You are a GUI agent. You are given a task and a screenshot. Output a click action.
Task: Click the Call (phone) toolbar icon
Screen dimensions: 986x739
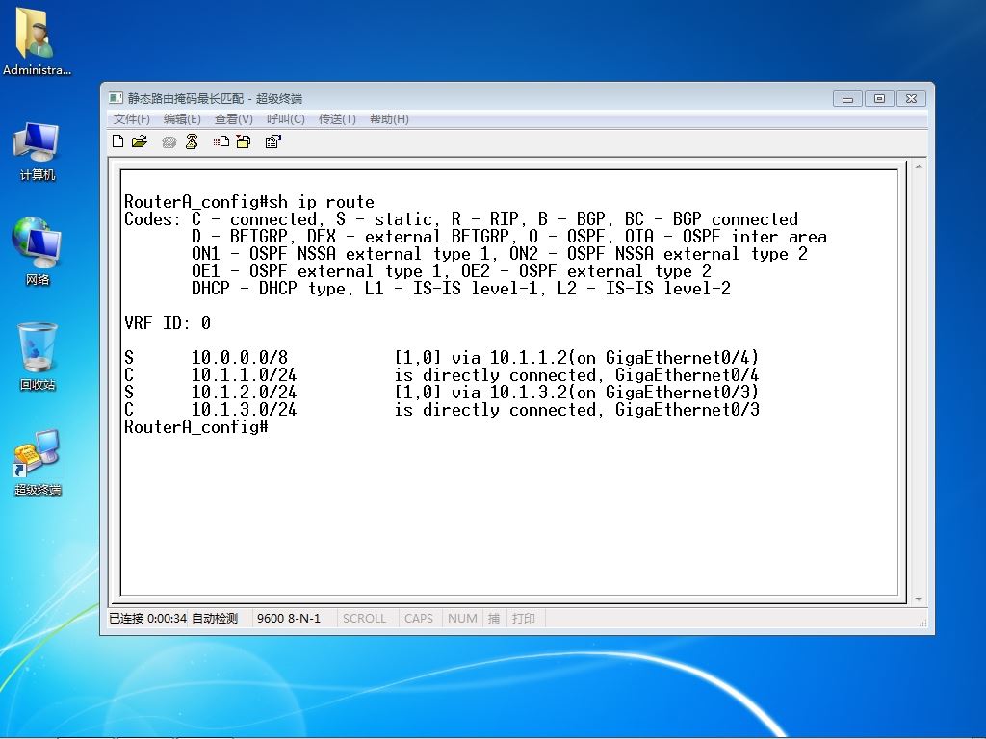(169, 142)
